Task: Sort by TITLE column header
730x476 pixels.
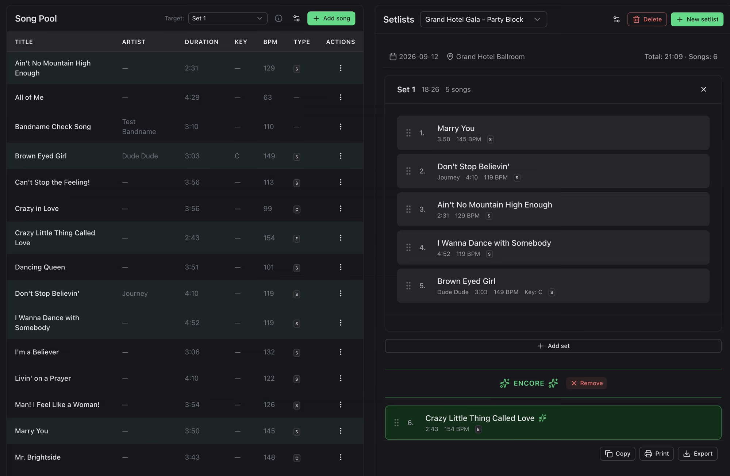Action: pyautogui.click(x=24, y=42)
